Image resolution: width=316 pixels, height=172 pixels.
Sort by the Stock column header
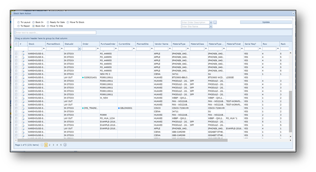tap(36, 44)
